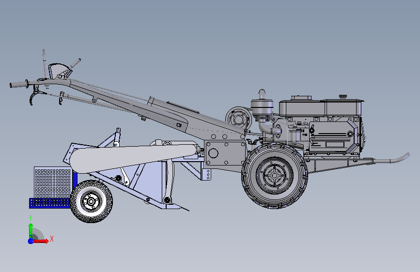
Task: Select the small rear support wheel
Action: tap(91, 201)
